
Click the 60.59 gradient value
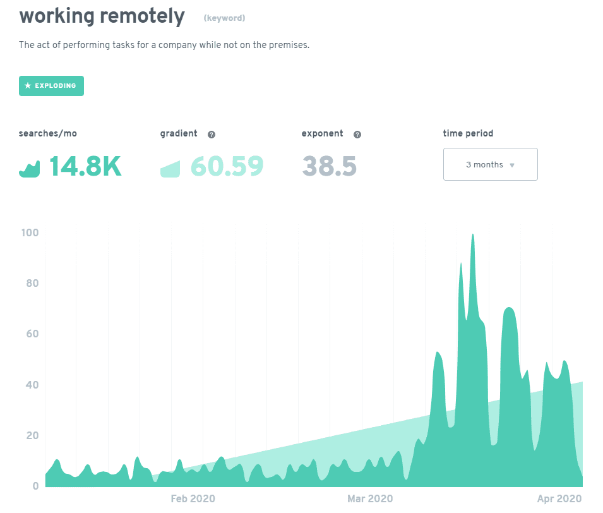click(x=227, y=166)
